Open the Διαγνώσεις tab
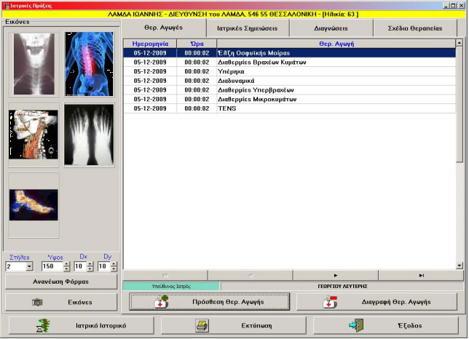Image resolution: width=469 pixels, height=339 pixels. click(331, 28)
